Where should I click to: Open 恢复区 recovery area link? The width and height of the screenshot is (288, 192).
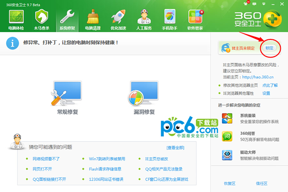pyautogui.click(x=229, y=183)
